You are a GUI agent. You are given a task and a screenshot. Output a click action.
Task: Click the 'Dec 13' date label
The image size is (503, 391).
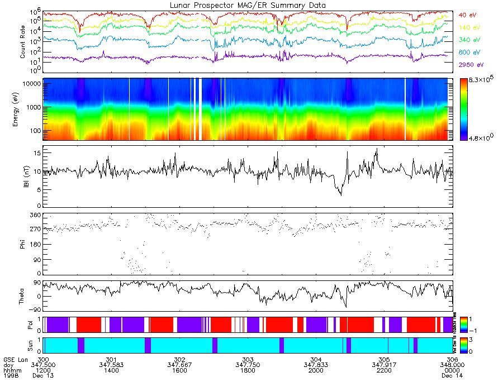[43, 375]
